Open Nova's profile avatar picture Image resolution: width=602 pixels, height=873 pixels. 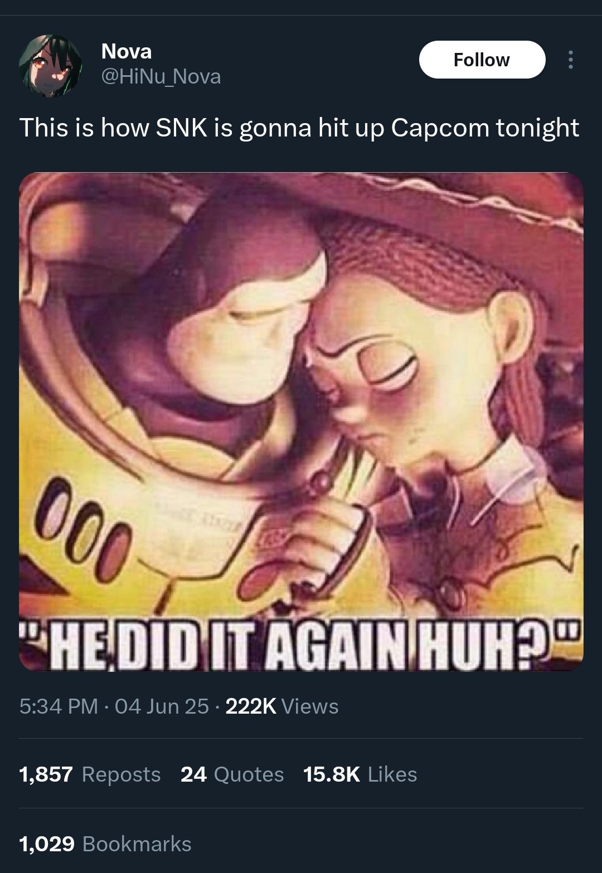pyautogui.click(x=50, y=66)
